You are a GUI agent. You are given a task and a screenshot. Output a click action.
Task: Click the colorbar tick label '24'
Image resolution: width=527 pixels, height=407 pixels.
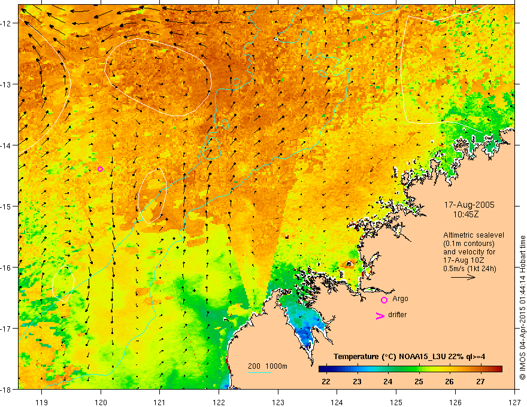[x=388, y=381]
